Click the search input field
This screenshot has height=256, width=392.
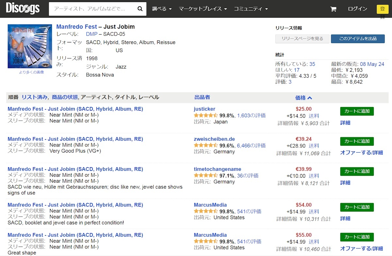pyautogui.click(x=91, y=9)
